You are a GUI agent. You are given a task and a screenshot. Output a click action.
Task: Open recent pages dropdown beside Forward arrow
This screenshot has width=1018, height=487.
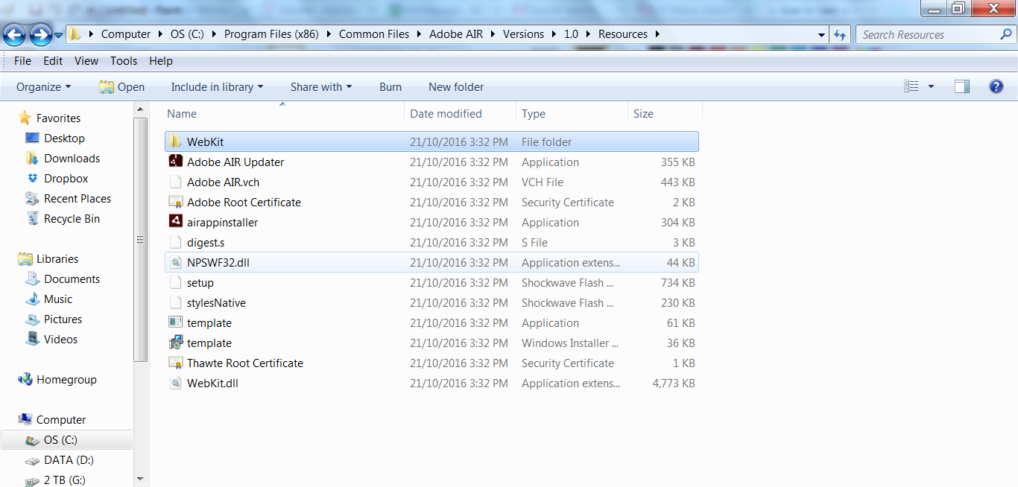58,35
